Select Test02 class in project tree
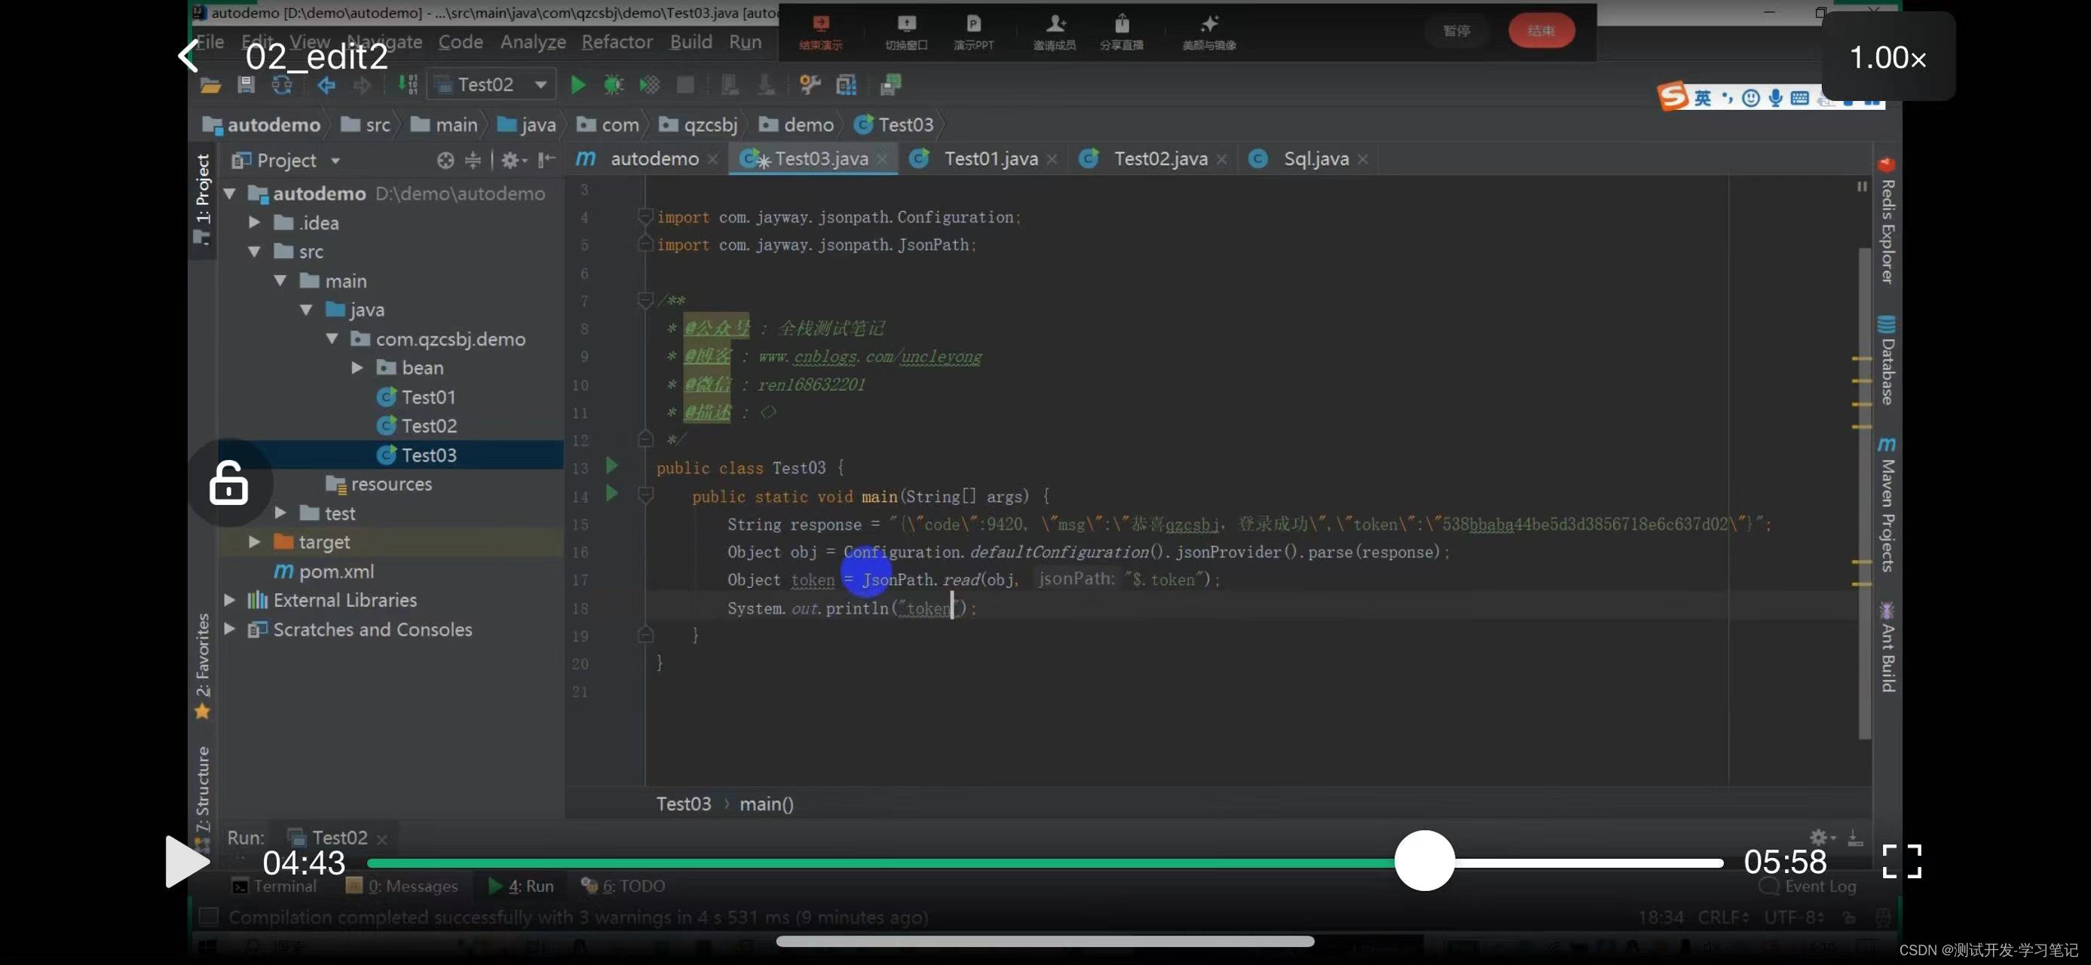Screen dimensions: 2091x965 [x=416, y=426]
